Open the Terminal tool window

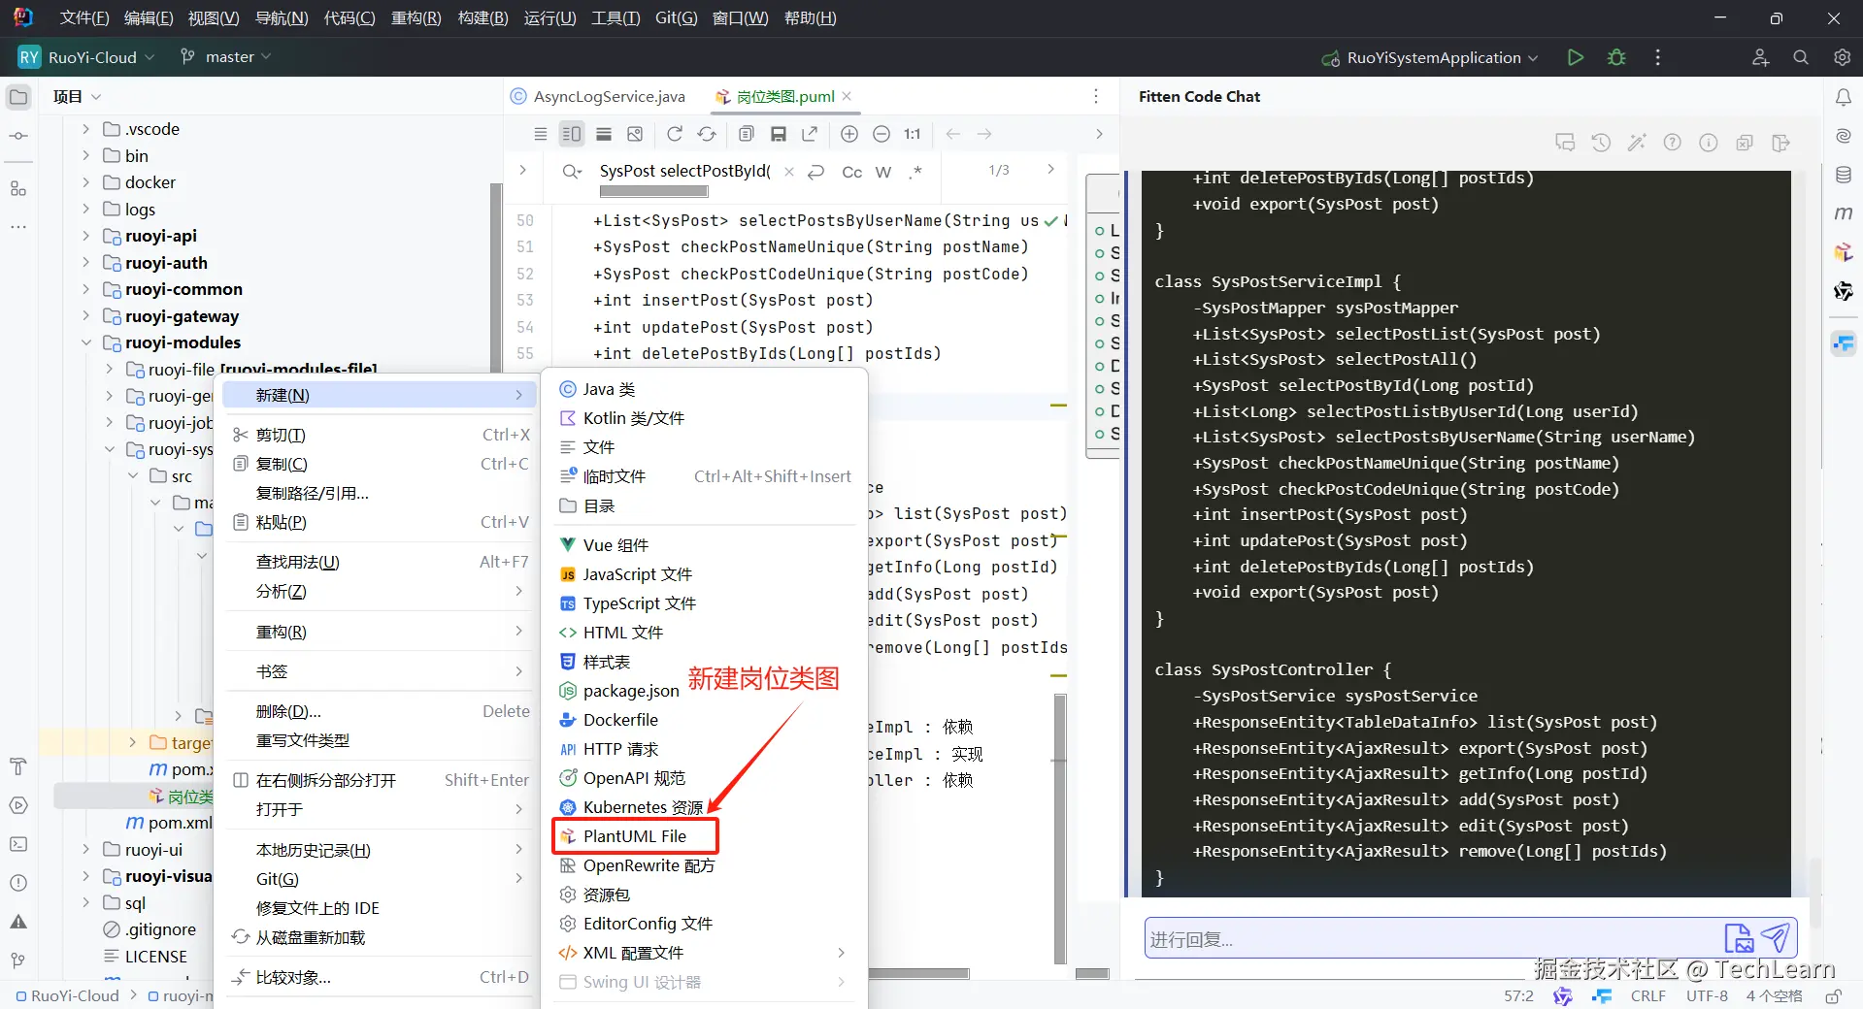coord(18,844)
